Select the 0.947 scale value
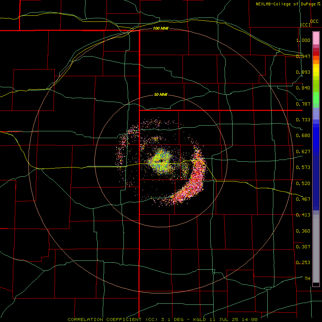322x322 pixels. point(303,56)
